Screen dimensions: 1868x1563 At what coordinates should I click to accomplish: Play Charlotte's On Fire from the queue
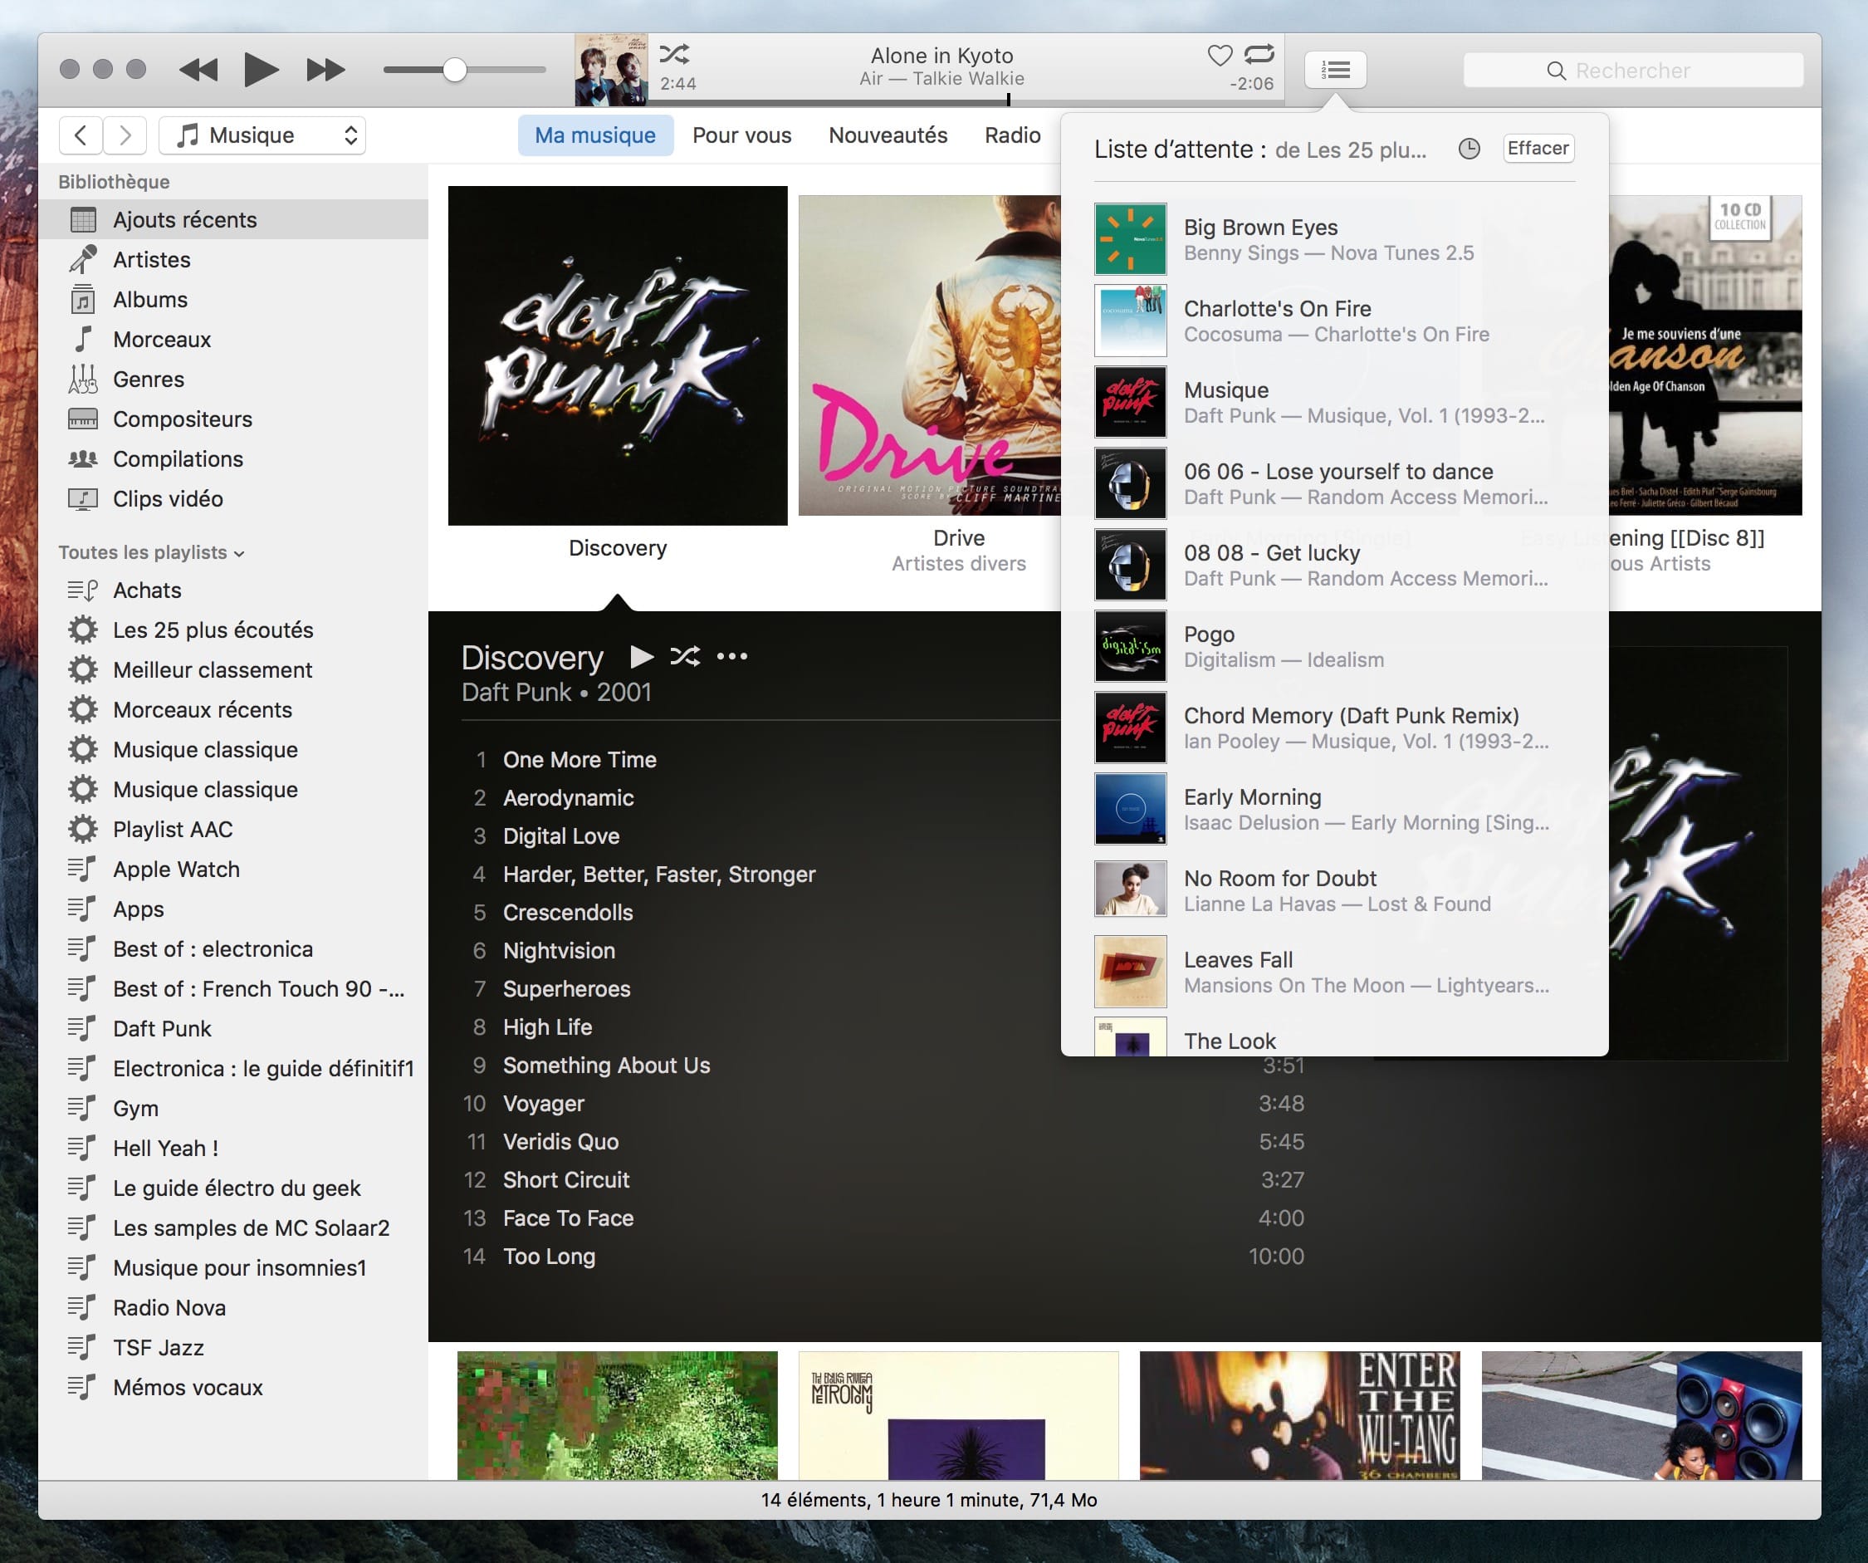click(1334, 321)
